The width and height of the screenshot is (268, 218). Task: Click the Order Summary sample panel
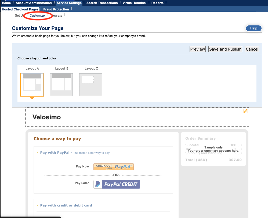tap(213, 149)
